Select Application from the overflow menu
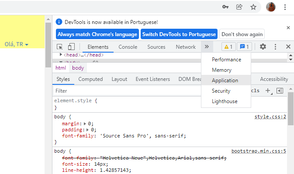 pyautogui.click(x=226, y=80)
